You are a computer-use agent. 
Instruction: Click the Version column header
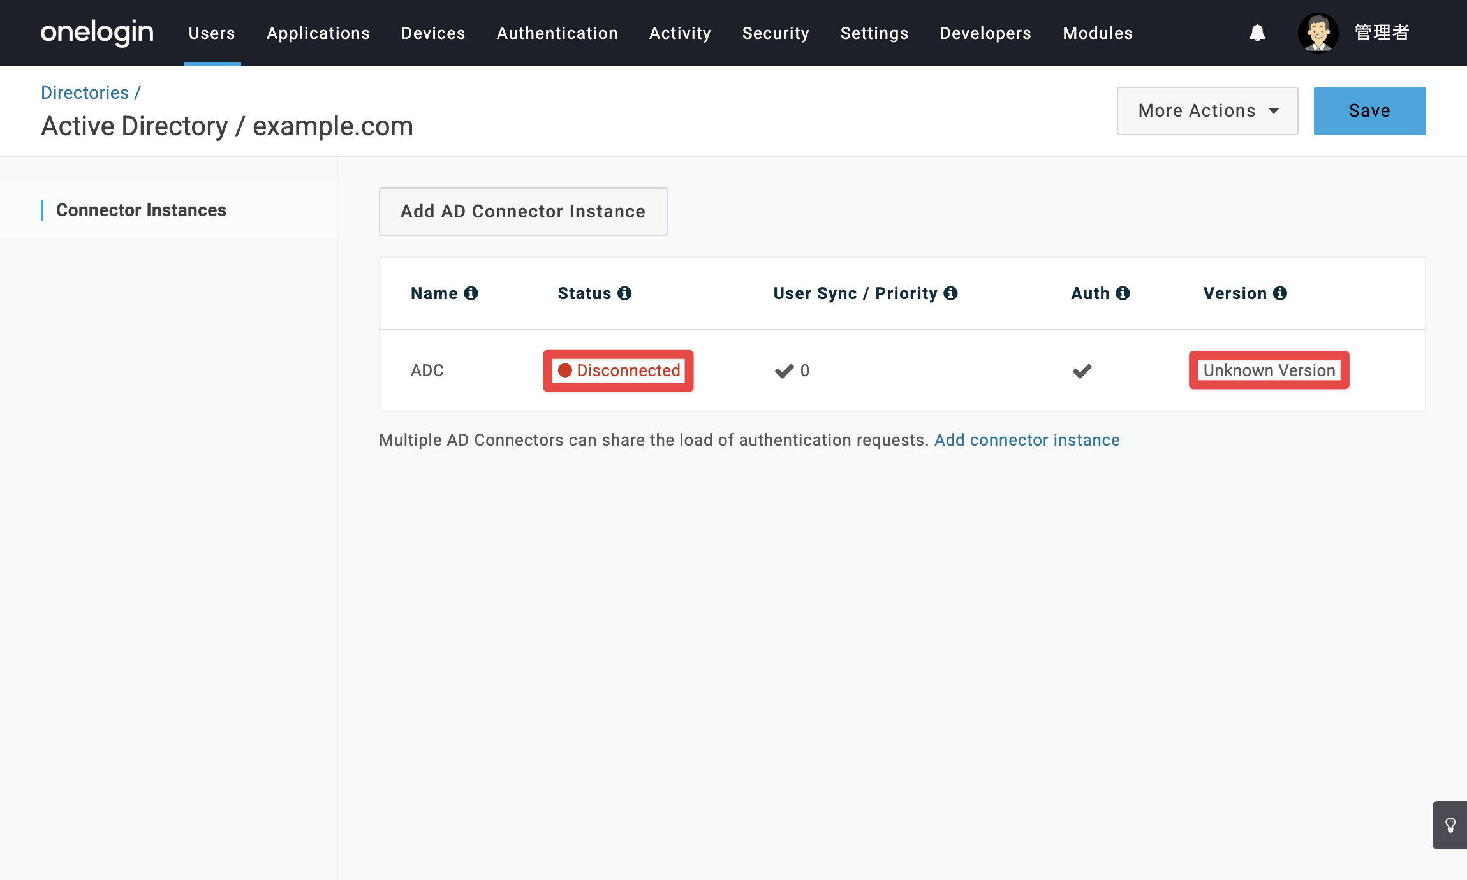[1235, 293]
